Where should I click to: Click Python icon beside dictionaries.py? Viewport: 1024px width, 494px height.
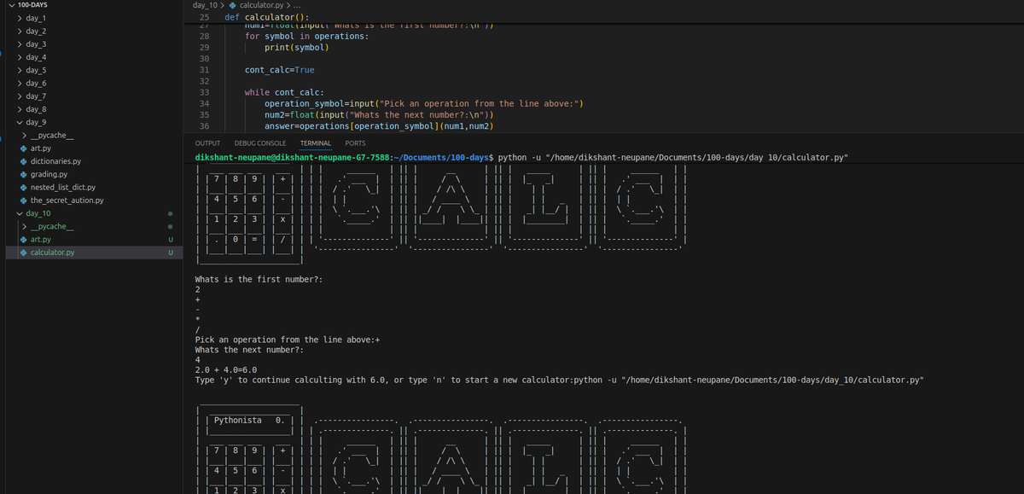coord(24,161)
